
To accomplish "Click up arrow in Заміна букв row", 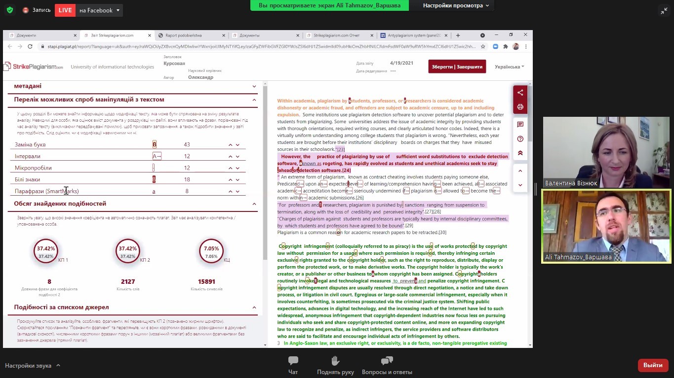I will pos(230,145).
